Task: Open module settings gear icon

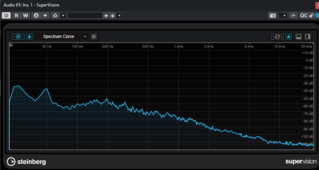Action: click(93, 37)
